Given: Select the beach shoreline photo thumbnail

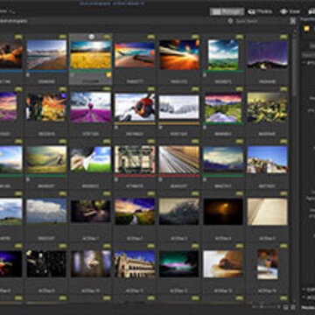Looking at the screenshot, I should click(46, 54).
